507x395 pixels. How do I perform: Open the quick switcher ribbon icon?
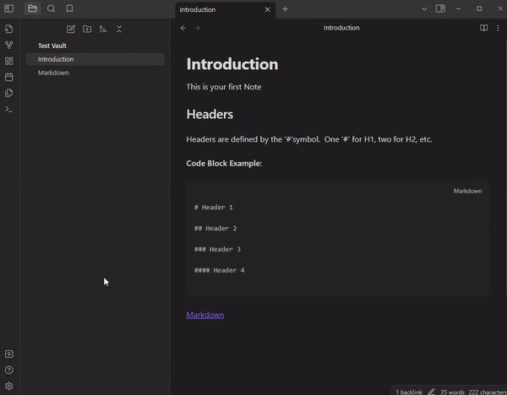(9, 29)
